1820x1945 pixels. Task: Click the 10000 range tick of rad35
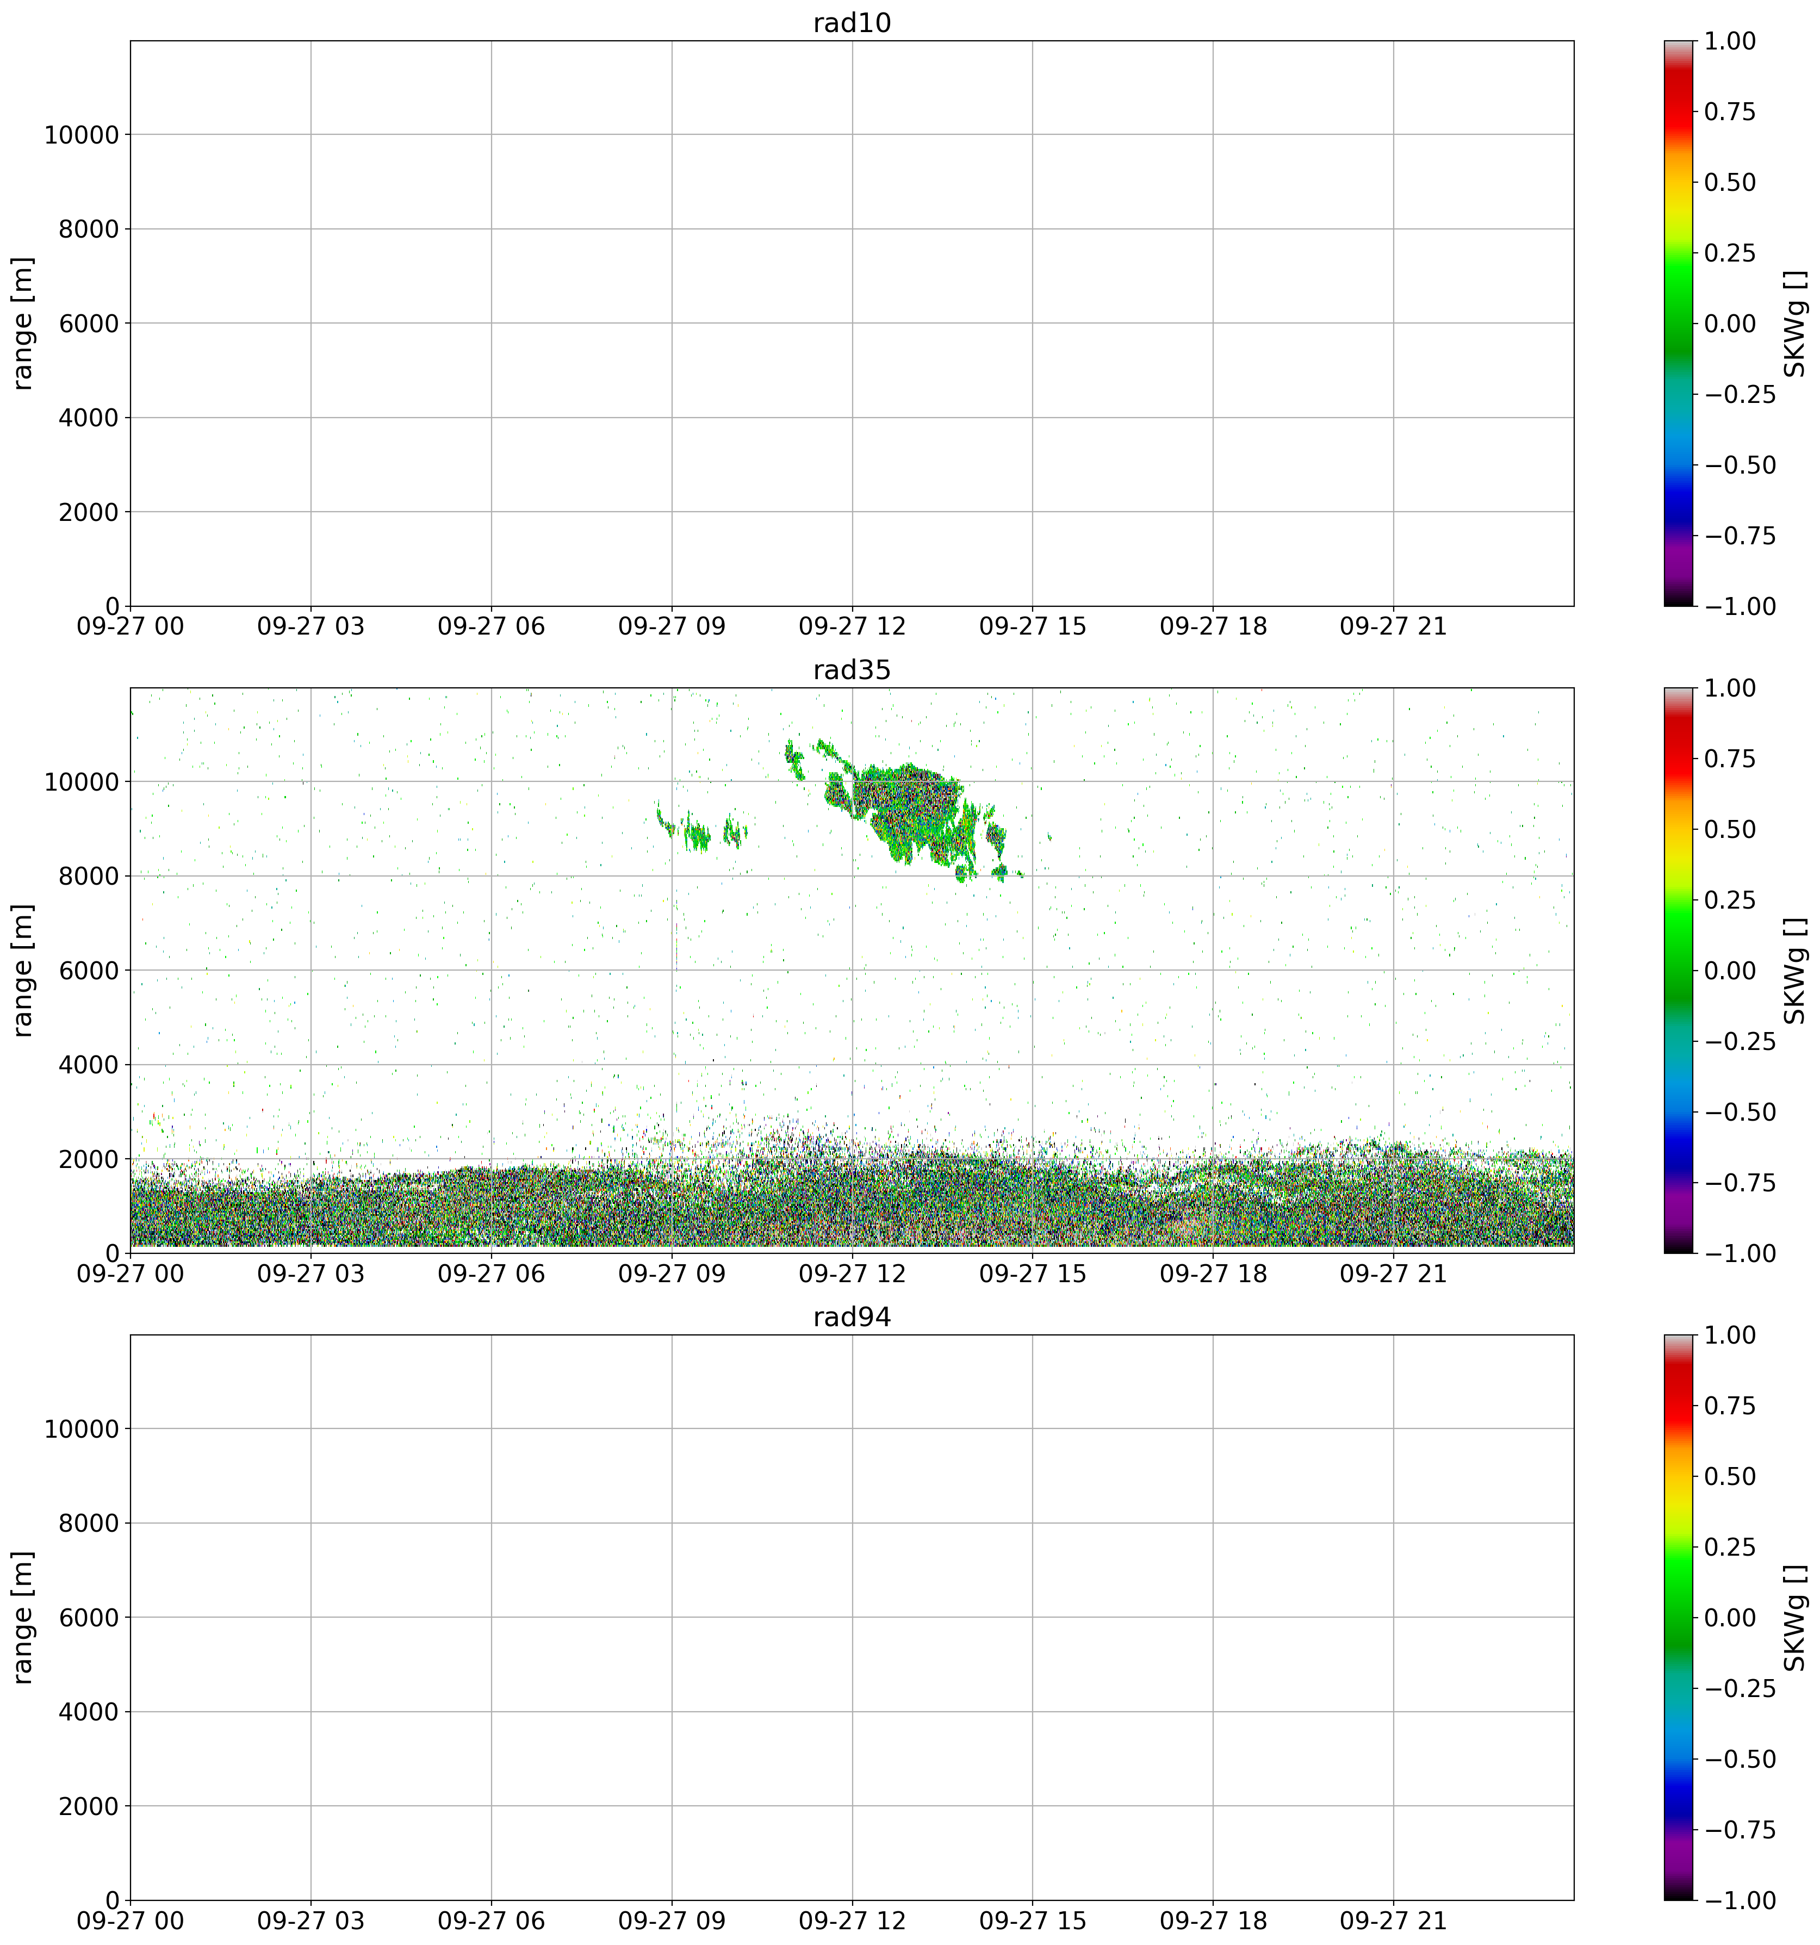click(x=80, y=782)
